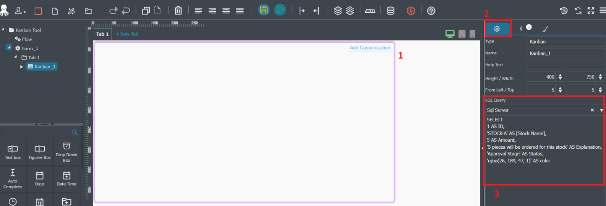Open the brush style tab
Image resolution: width=606 pixels, height=206 pixels.
[x=545, y=29]
